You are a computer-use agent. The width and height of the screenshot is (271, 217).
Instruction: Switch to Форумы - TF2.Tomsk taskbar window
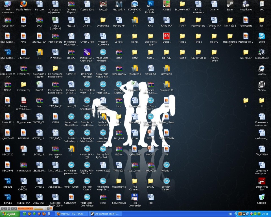72,214
